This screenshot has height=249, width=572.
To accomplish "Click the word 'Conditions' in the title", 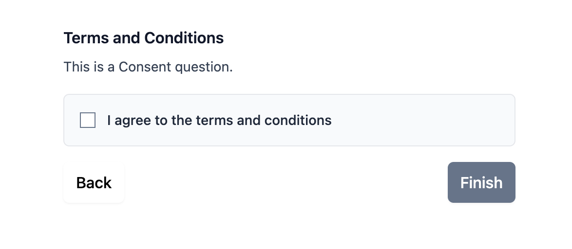I will [184, 38].
